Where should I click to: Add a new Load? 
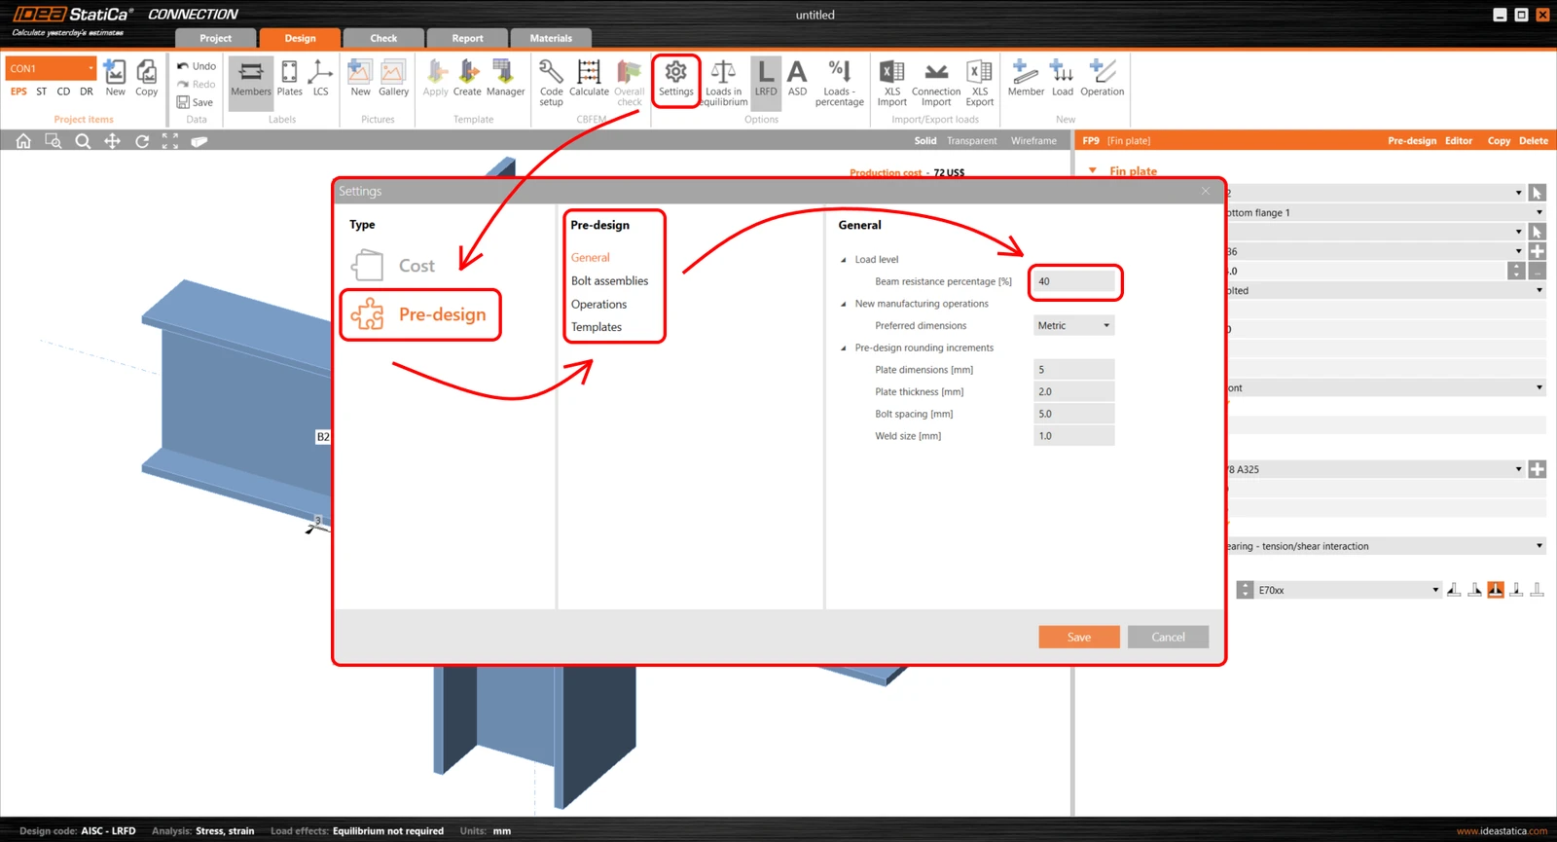point(1062,79)
